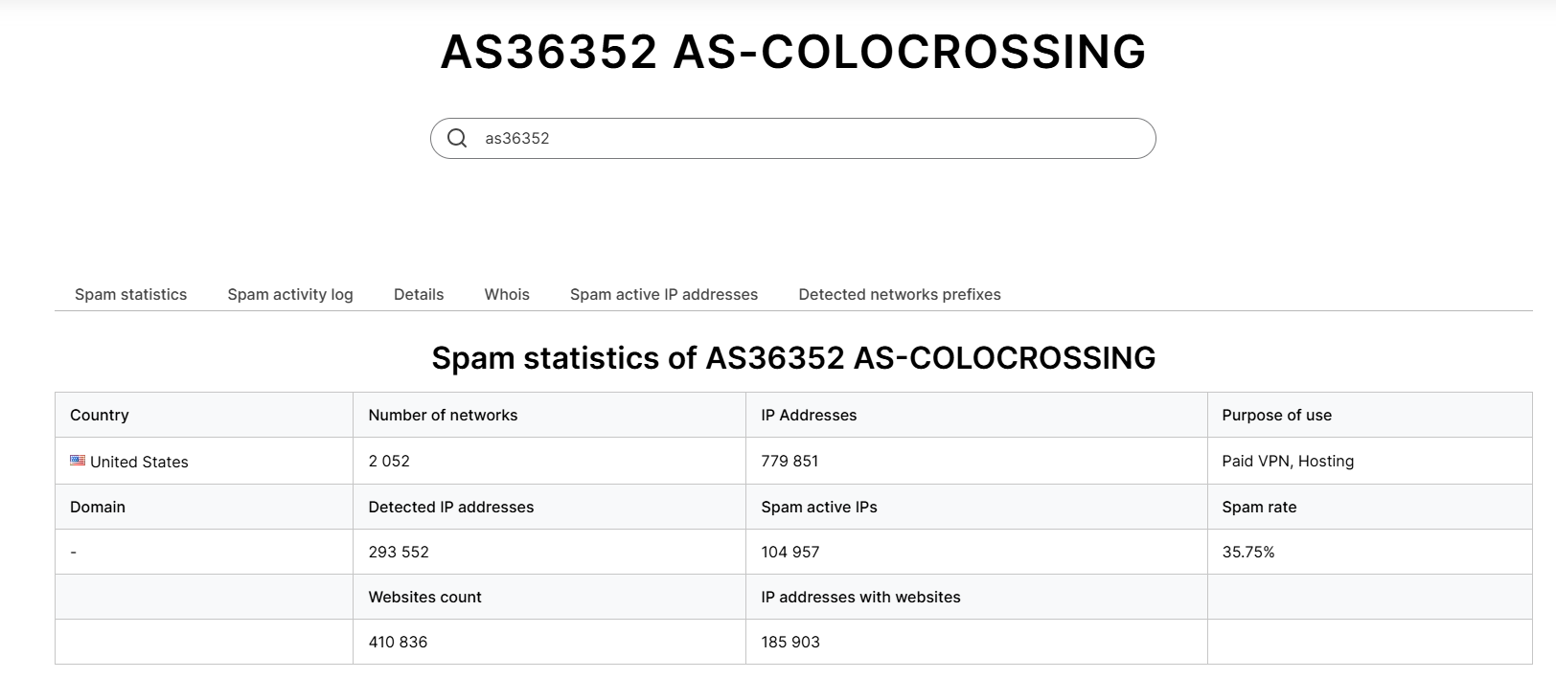The image size is (1556, 679).
Task: Click the 185 903 IP addresses with websites value
Action: [790, 642]
